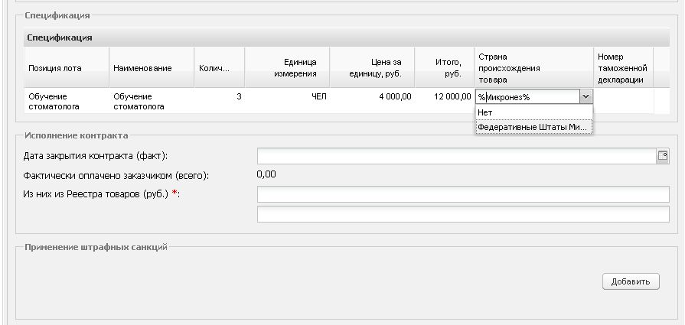Expand the country of origin combo box arrow
The height and width of the screenshot is (325, 685).
pyautogui.click(x=586, y=97)
